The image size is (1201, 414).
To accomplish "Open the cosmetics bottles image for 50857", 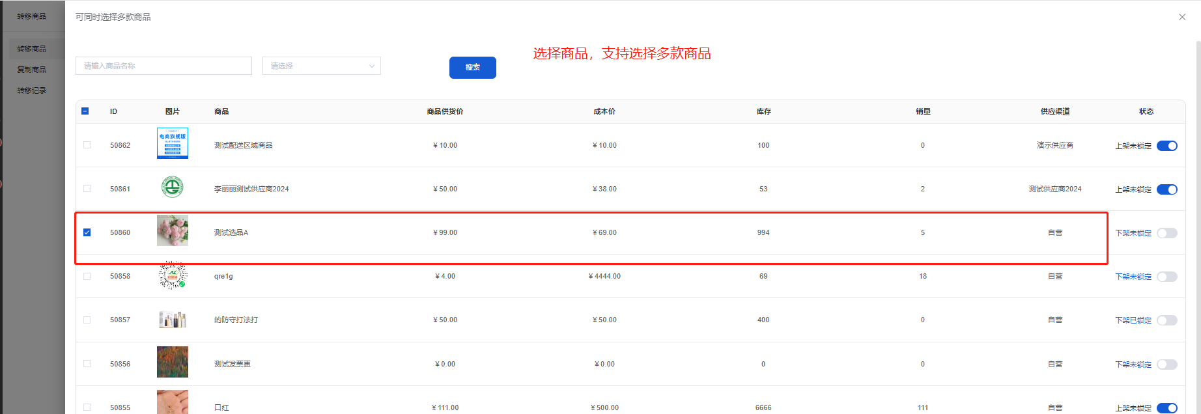I will tap(173, 320).
